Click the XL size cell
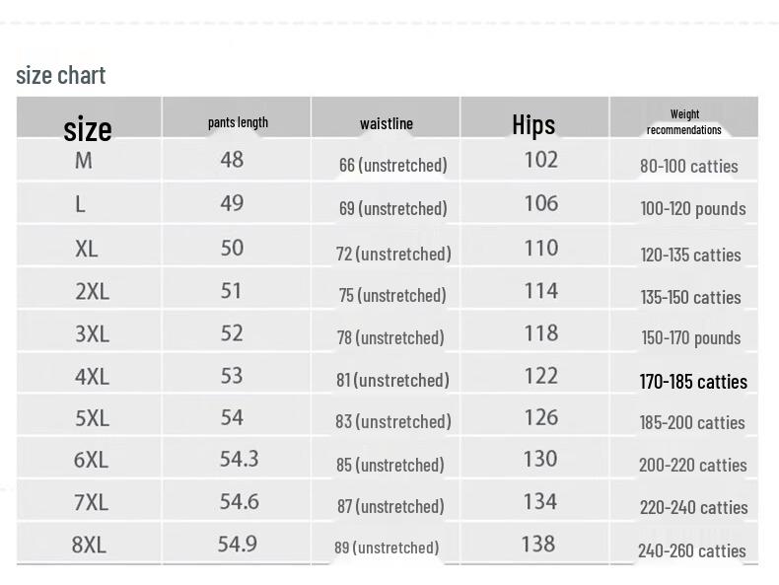 point(87,248)
